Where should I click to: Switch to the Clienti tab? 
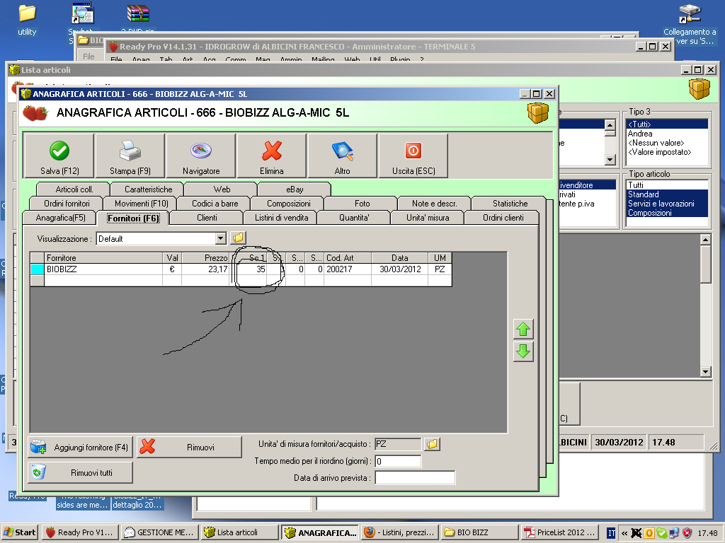point(207,218)
